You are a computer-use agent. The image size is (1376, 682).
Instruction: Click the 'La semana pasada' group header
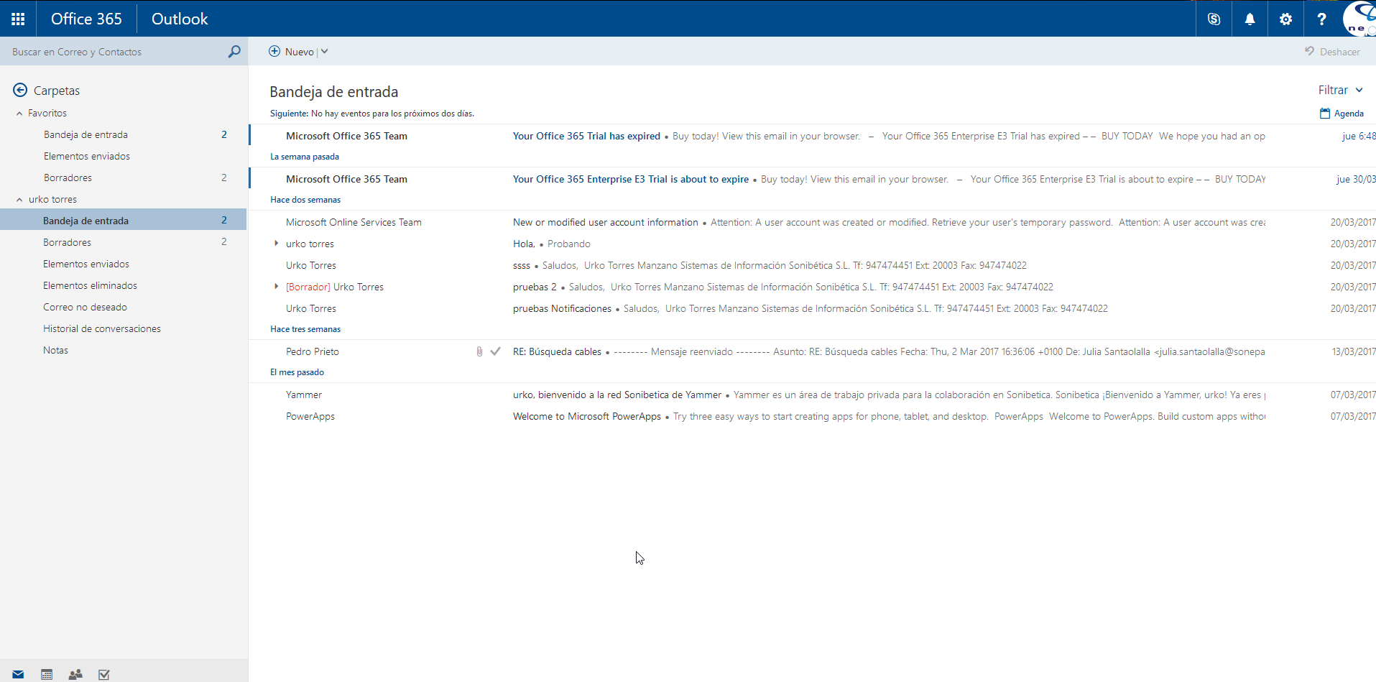(x=305, y=157)
